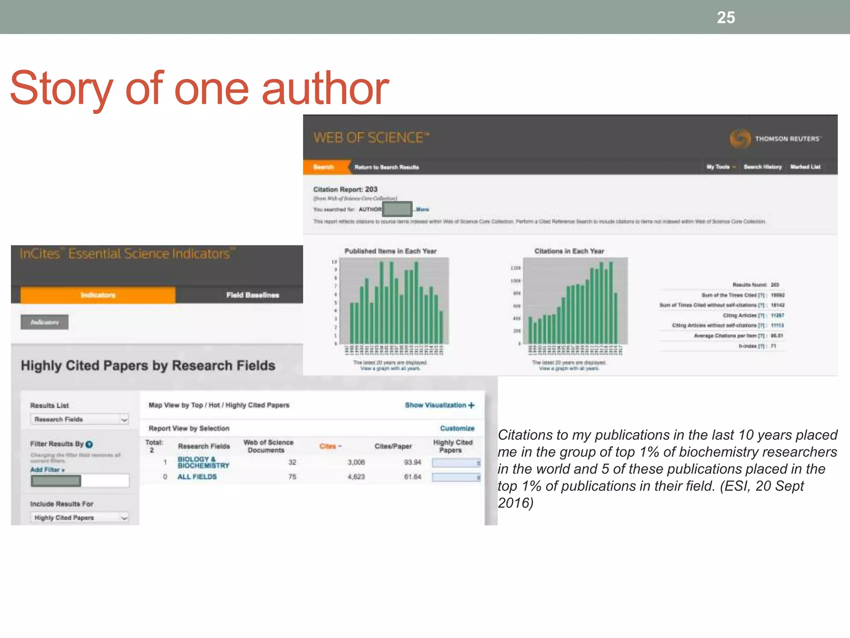850x638 pixels.
Task: Click the Highly Cited Papers bar for Biology & Biochemistry
Action: (456, 463)
